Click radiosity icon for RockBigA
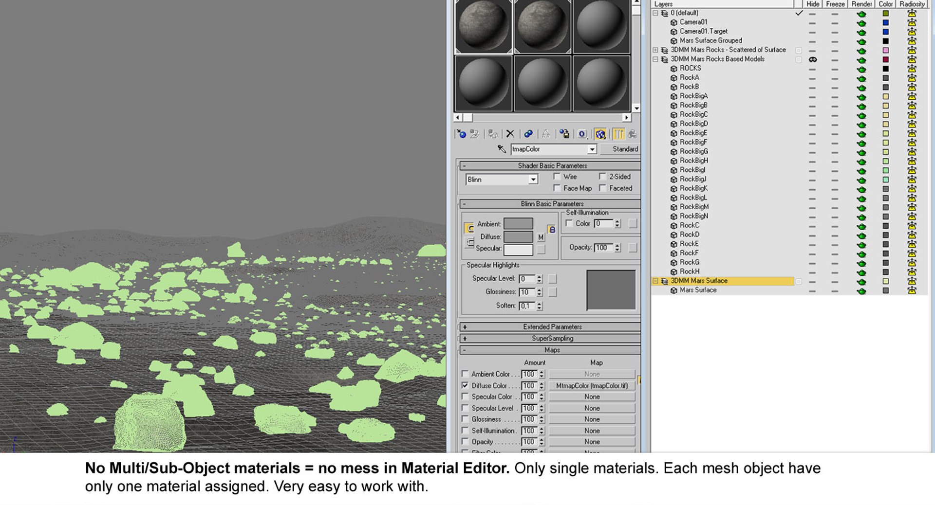This screenshot has width=935, height=505. tap(912, 96)
